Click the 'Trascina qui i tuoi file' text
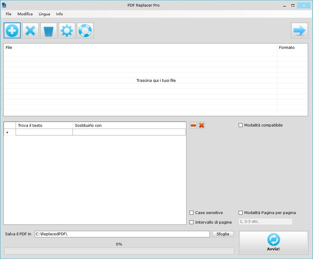Viewport: 313px width, 259px height. (x=156, y=81)
